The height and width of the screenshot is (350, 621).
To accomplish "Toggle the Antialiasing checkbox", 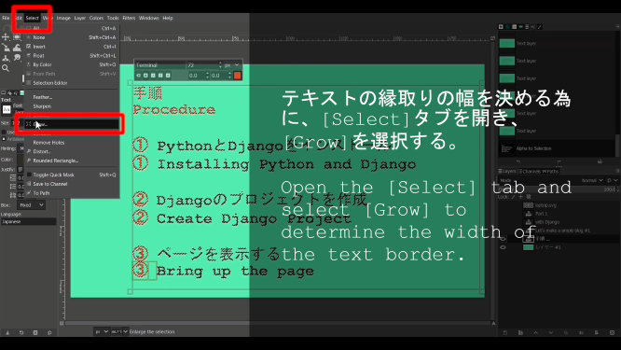I will point(4,139).
